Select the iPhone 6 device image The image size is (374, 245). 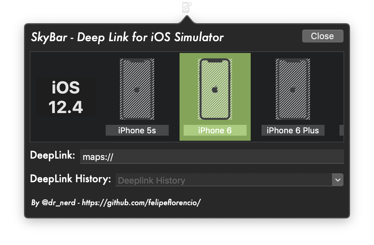(215, 89)
